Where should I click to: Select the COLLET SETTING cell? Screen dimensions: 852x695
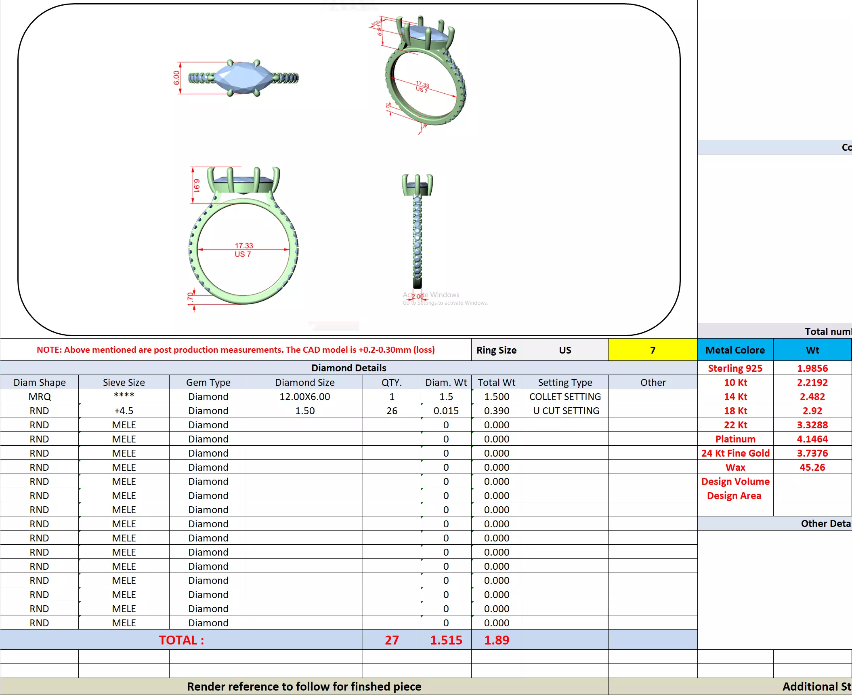[565, 396]
